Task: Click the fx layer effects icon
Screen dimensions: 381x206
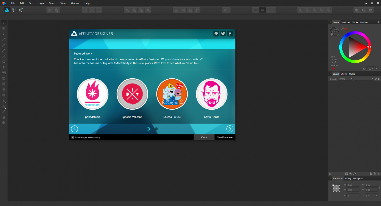Action: (x=355, y=174)
